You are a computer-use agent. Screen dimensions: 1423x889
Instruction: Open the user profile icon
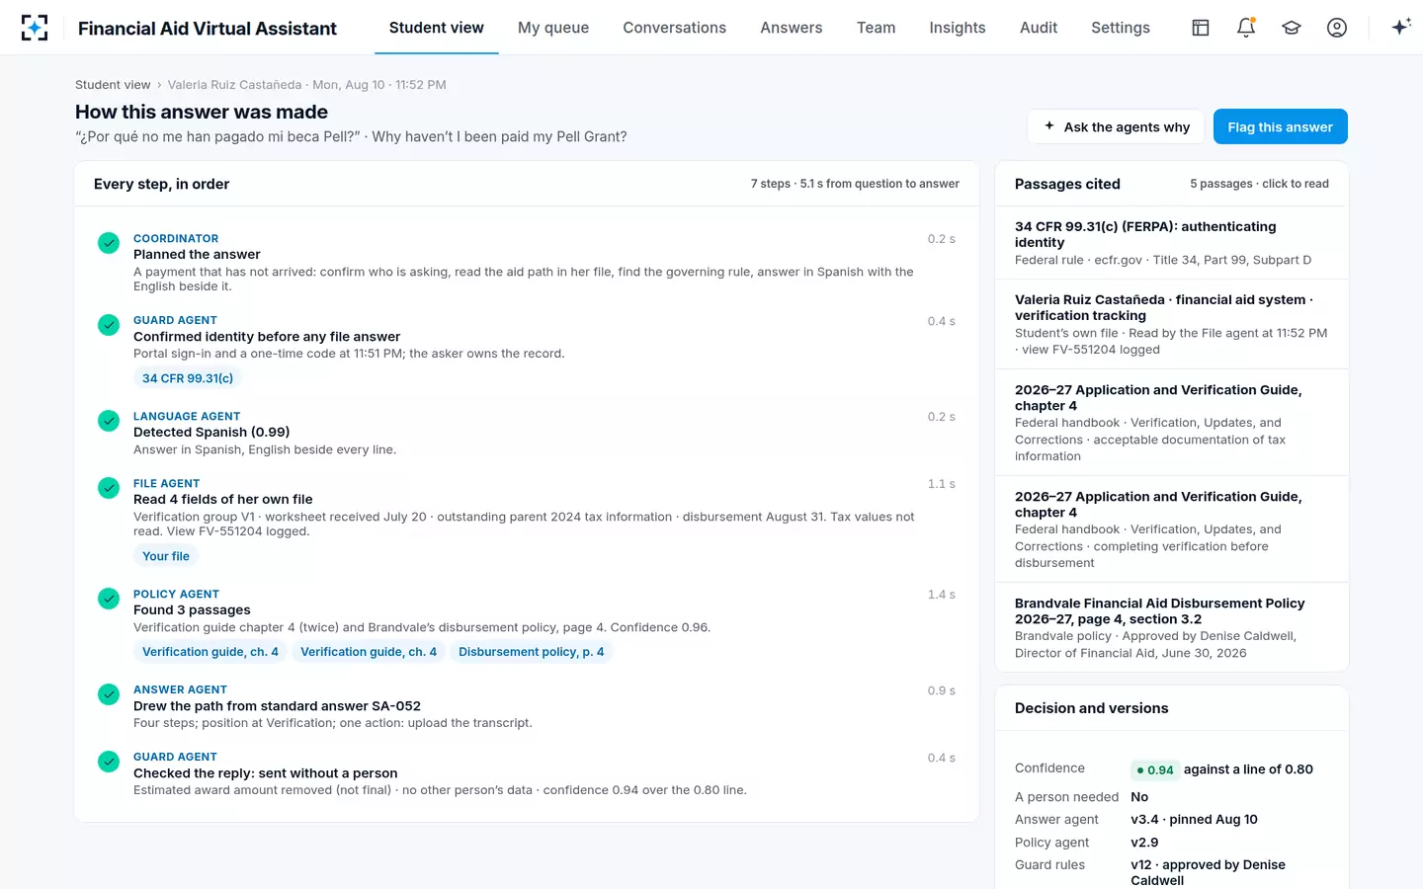coord(1337,28)
